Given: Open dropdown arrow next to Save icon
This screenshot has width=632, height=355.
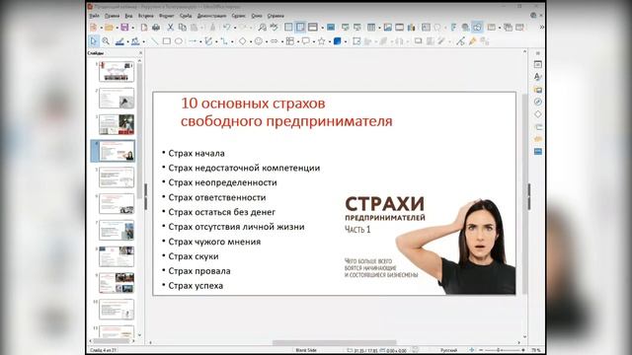Looking at the screenshot, I should point(132,28).
